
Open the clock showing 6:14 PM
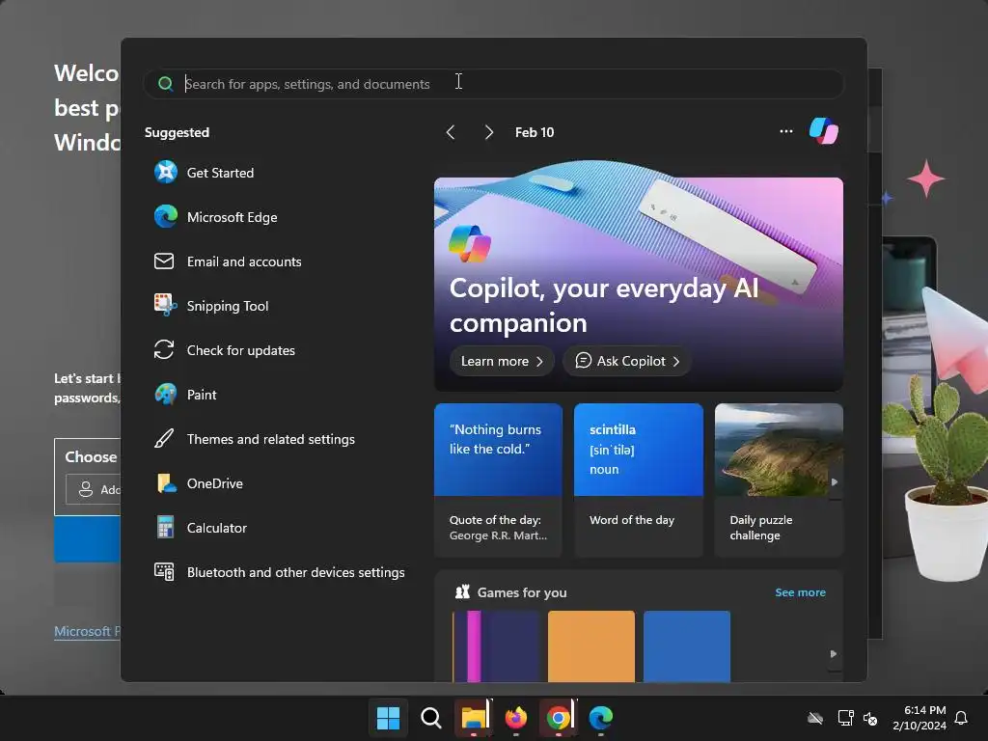click(919, 718)
